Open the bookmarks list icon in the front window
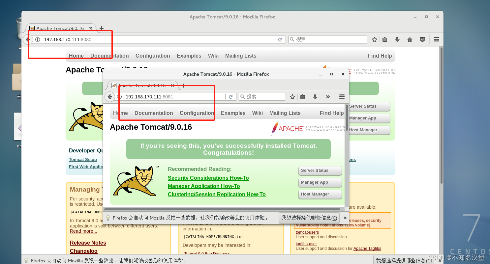490x264 pixels. 303,97
